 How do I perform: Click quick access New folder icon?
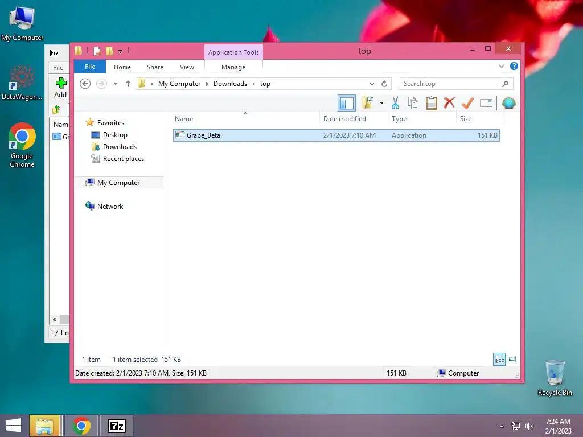[109, 51]
